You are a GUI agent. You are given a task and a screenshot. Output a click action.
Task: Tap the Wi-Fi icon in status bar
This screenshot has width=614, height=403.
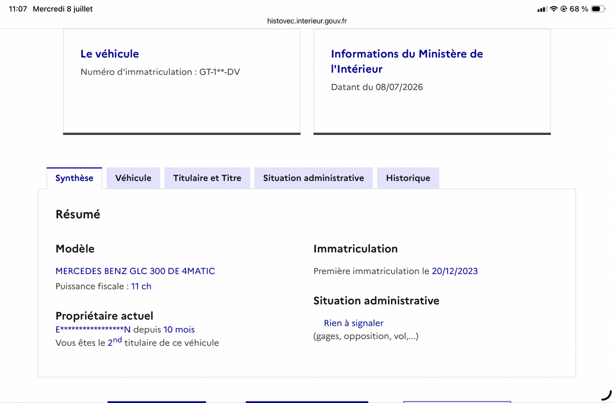pos(554,9)
